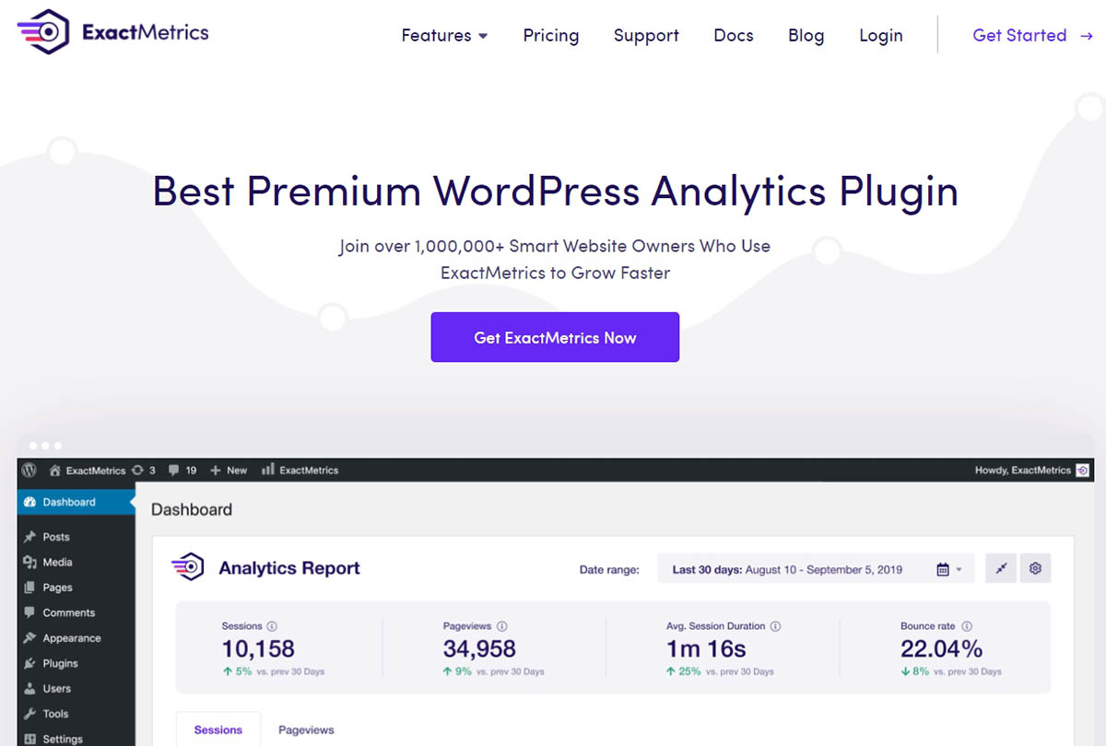Screen dimensions: 1106x746
Task: Visit the Blog page
Action: [x=806, y=36]
